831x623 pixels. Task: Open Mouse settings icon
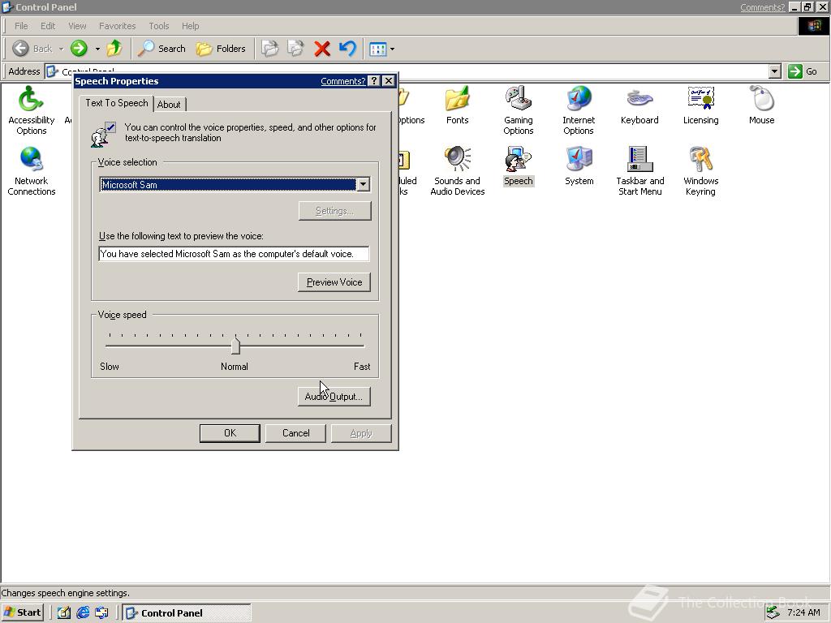pyautogui.click(x=761, y=105)
